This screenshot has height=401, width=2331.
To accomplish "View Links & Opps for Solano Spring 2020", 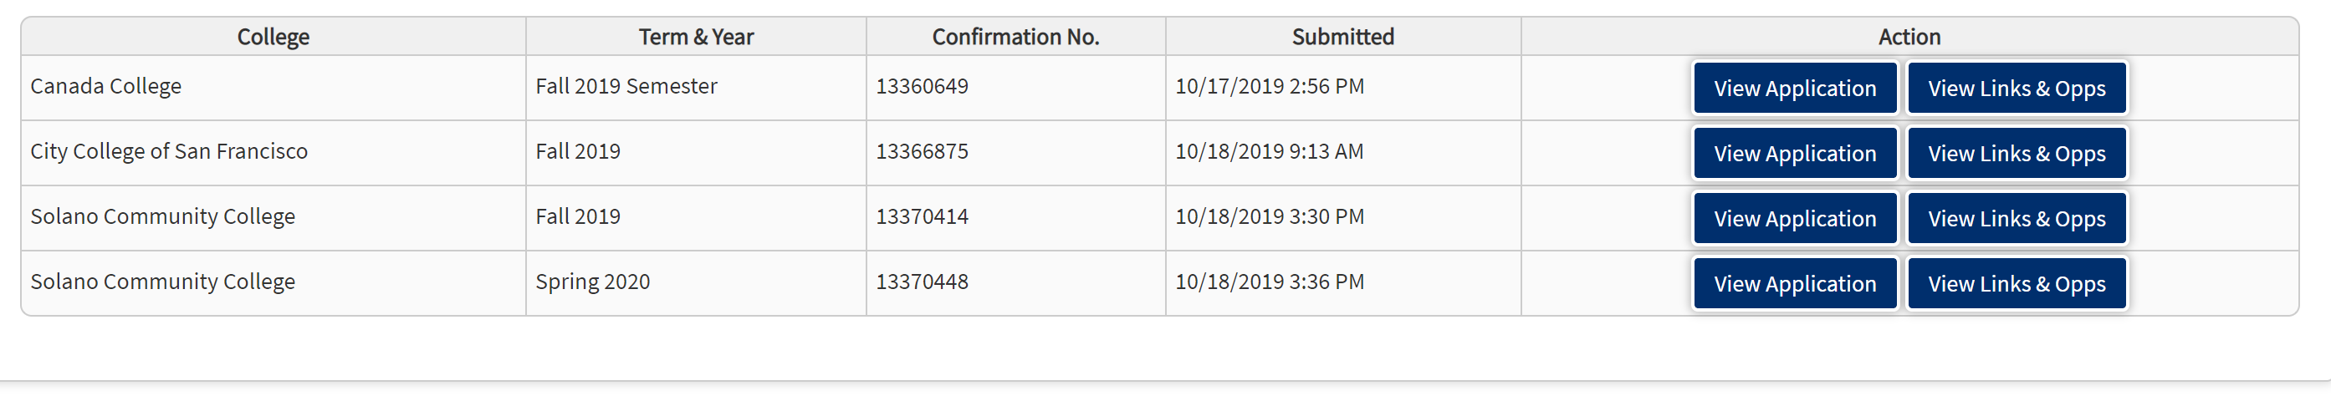I will point(2016,283).
